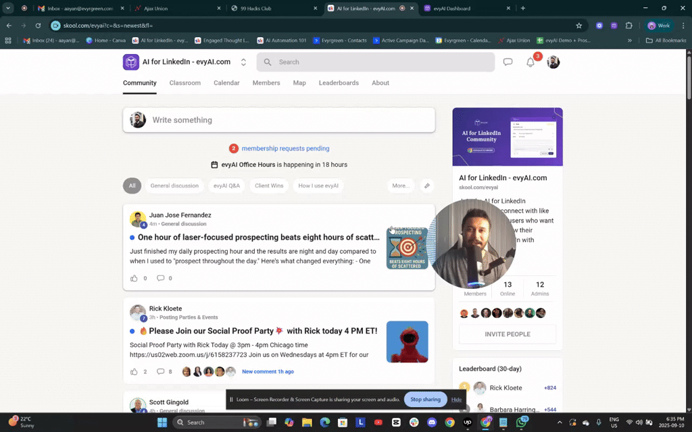The height and width of the screenshot is (432, 692).
Task: Show more bookmarks chevron
Action: (x=630, y=40)
